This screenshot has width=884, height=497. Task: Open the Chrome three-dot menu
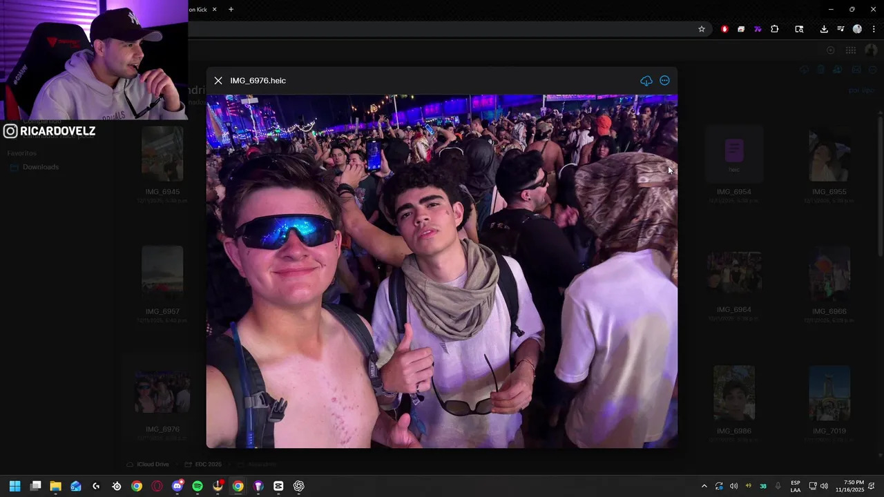874,29
